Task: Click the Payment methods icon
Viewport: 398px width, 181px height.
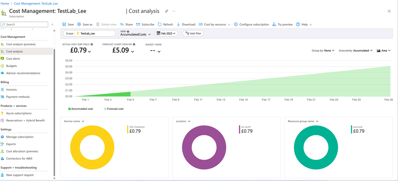Action: (x=2, y=97)
